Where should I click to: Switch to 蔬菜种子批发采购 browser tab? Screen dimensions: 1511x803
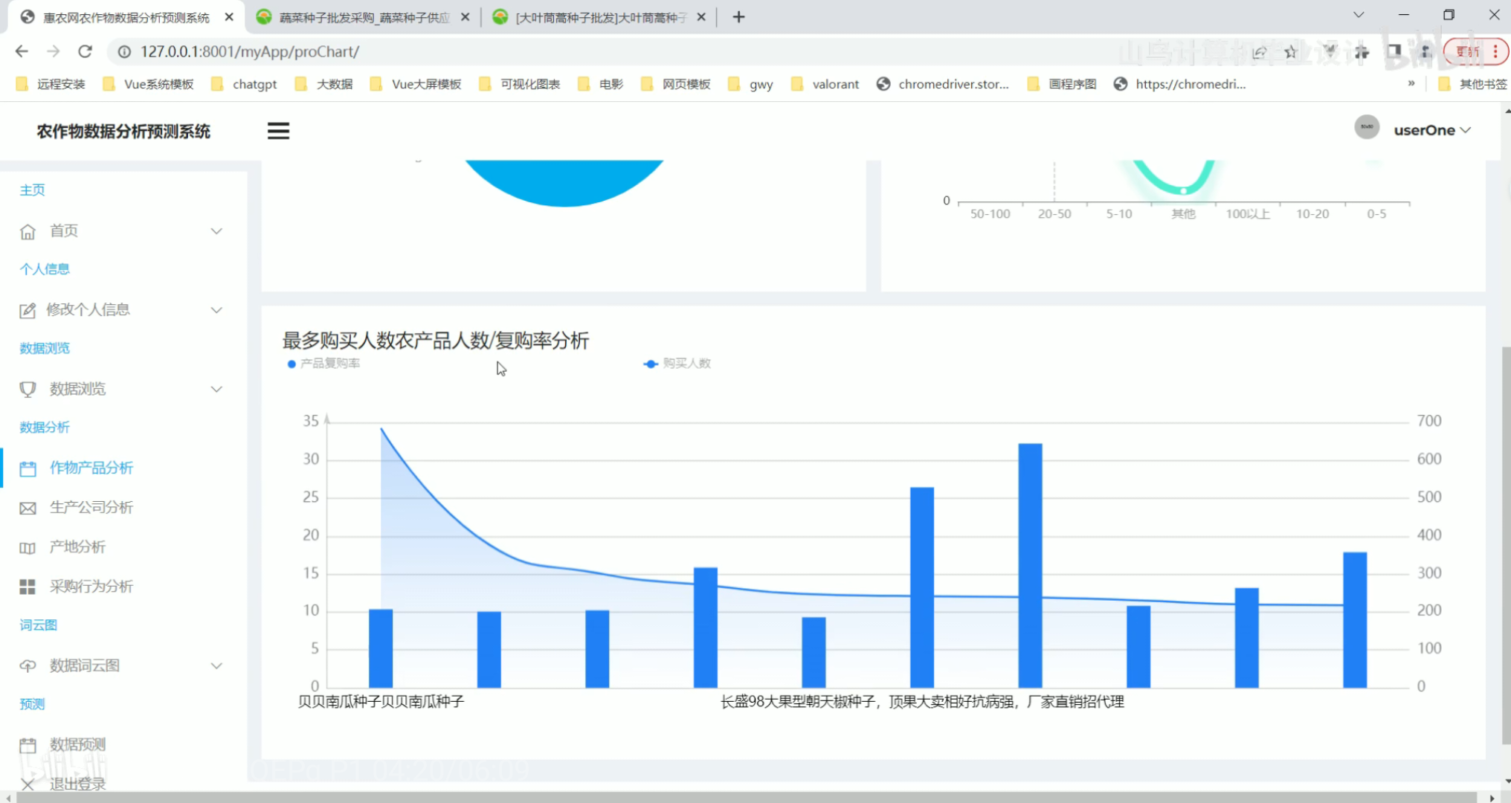[x=363, y=17]
